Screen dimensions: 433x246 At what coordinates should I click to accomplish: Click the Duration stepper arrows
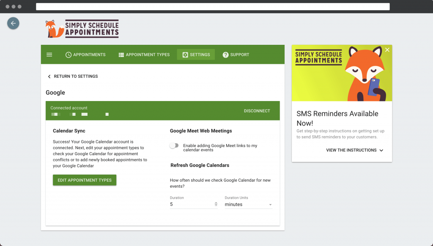tap(216, 204)
